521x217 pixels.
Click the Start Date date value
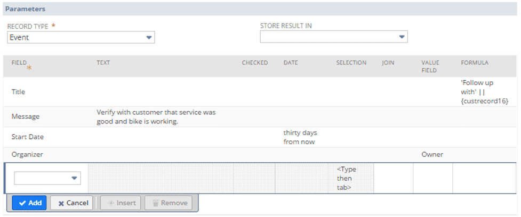point(300,137)
